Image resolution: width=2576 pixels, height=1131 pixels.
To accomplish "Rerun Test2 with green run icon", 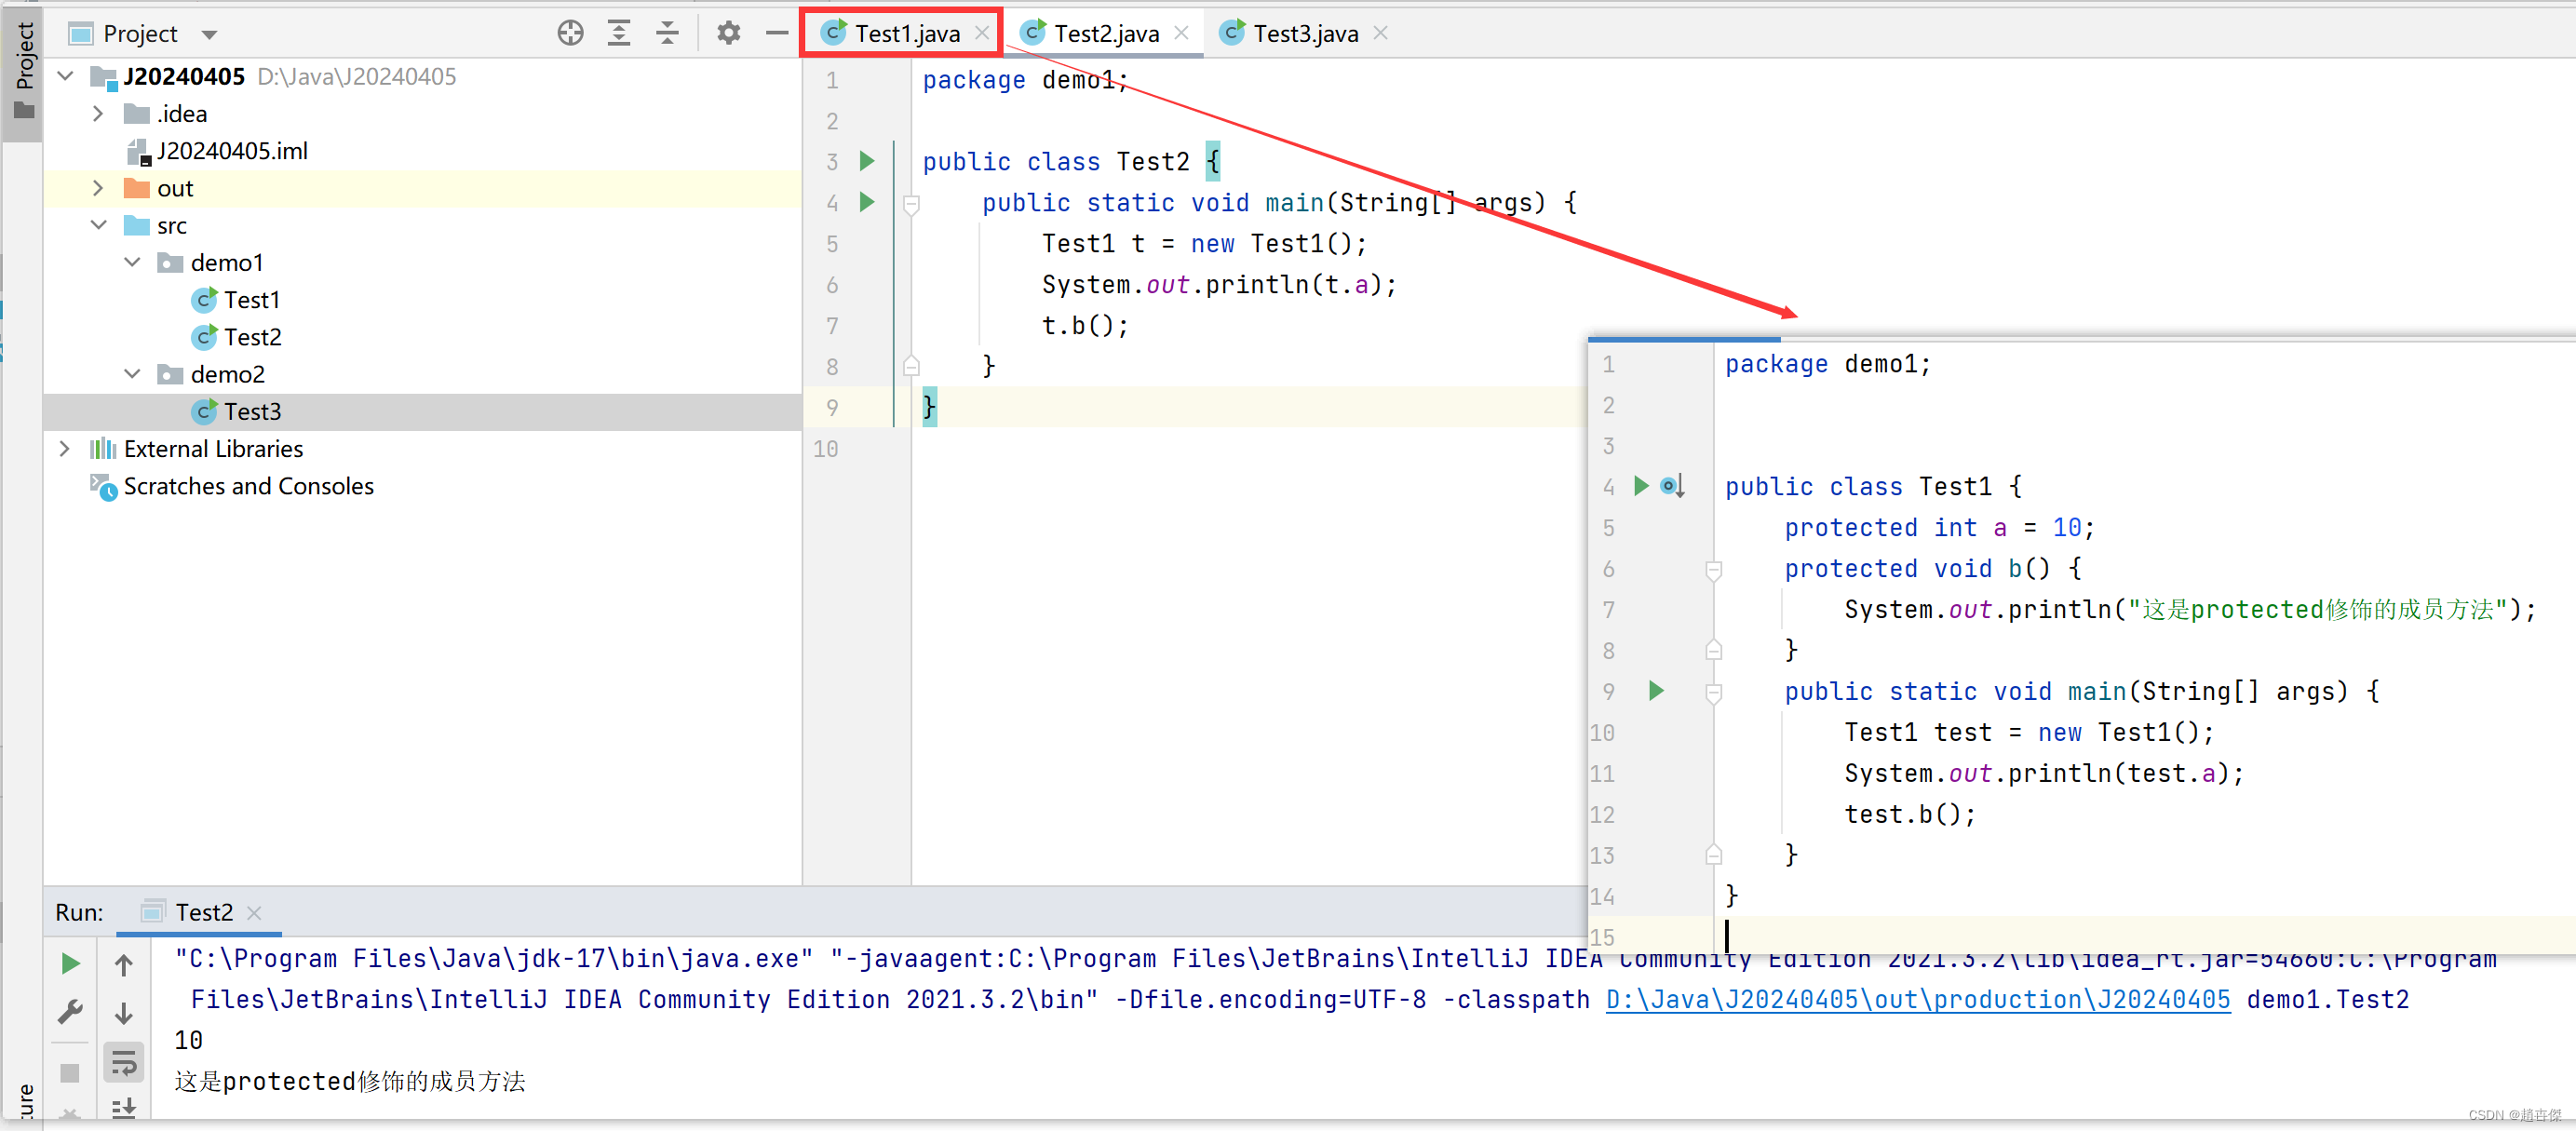I will pyautogui.click(x=70, y=963).
